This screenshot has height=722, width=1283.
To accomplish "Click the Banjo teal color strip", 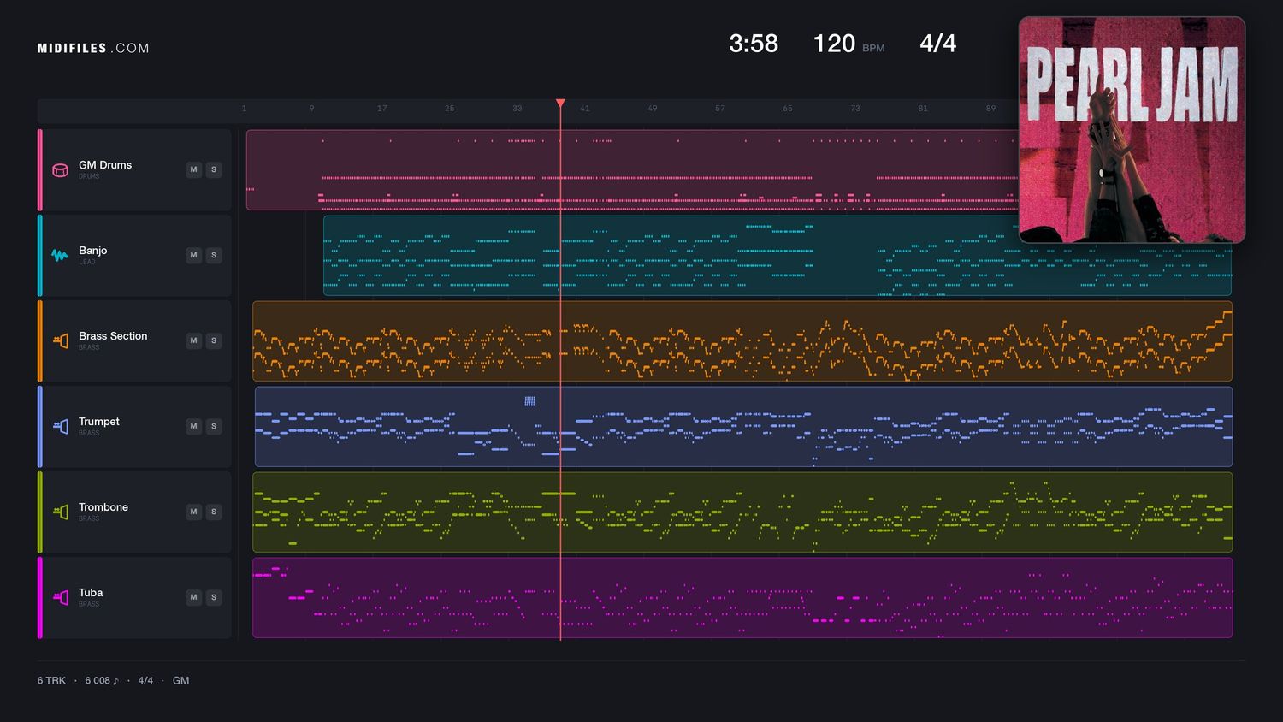I will pyautogui.click(x=39, y=256).
